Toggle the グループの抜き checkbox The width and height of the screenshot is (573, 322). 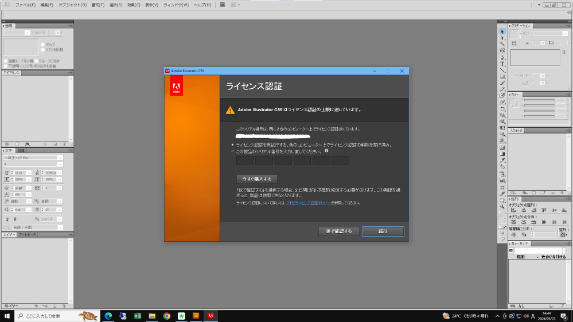(36, 61)
